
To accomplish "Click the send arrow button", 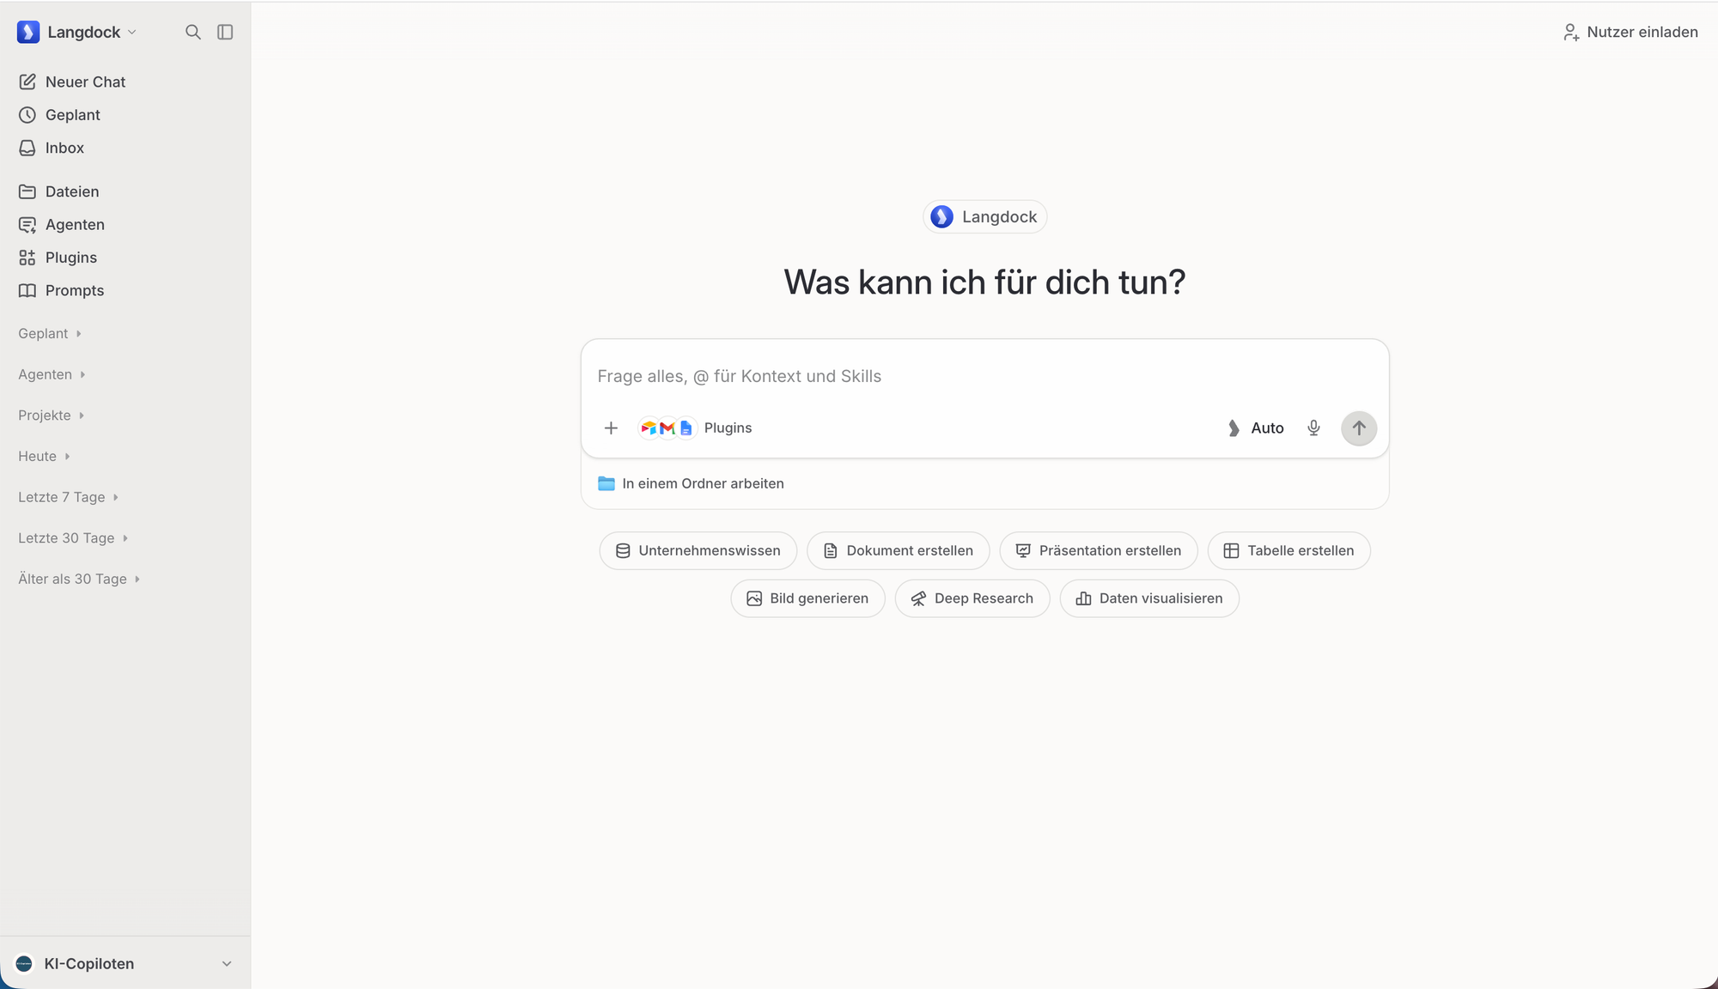I will point(1359,428).
